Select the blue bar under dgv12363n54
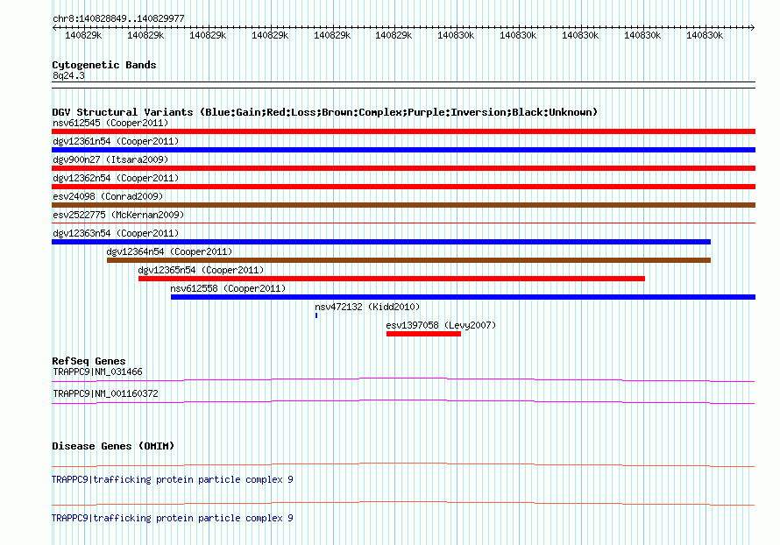This screenshot has height=545, width=780. pyautogui.click(x=381, y=242)
